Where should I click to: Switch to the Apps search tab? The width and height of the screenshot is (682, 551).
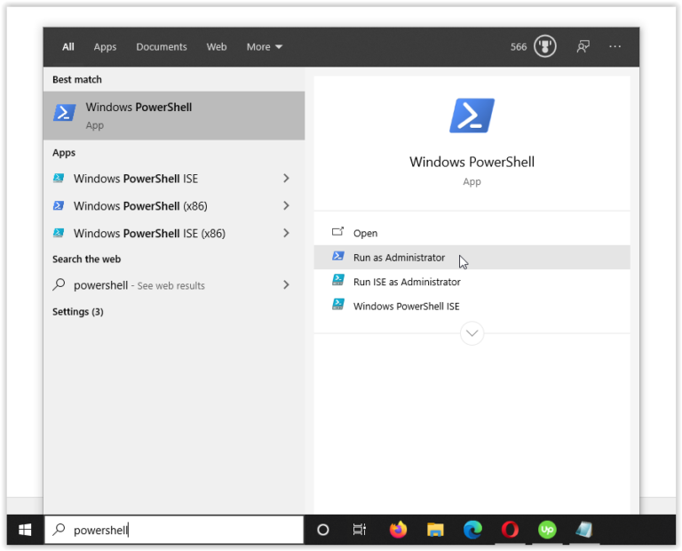point(106,47)
